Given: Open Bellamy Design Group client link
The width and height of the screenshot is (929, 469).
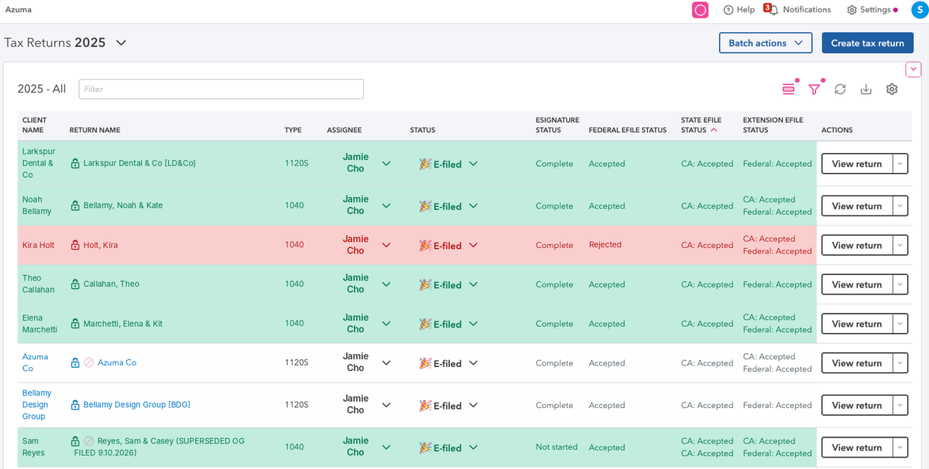Looking at the screenshot, I should 37,405.
